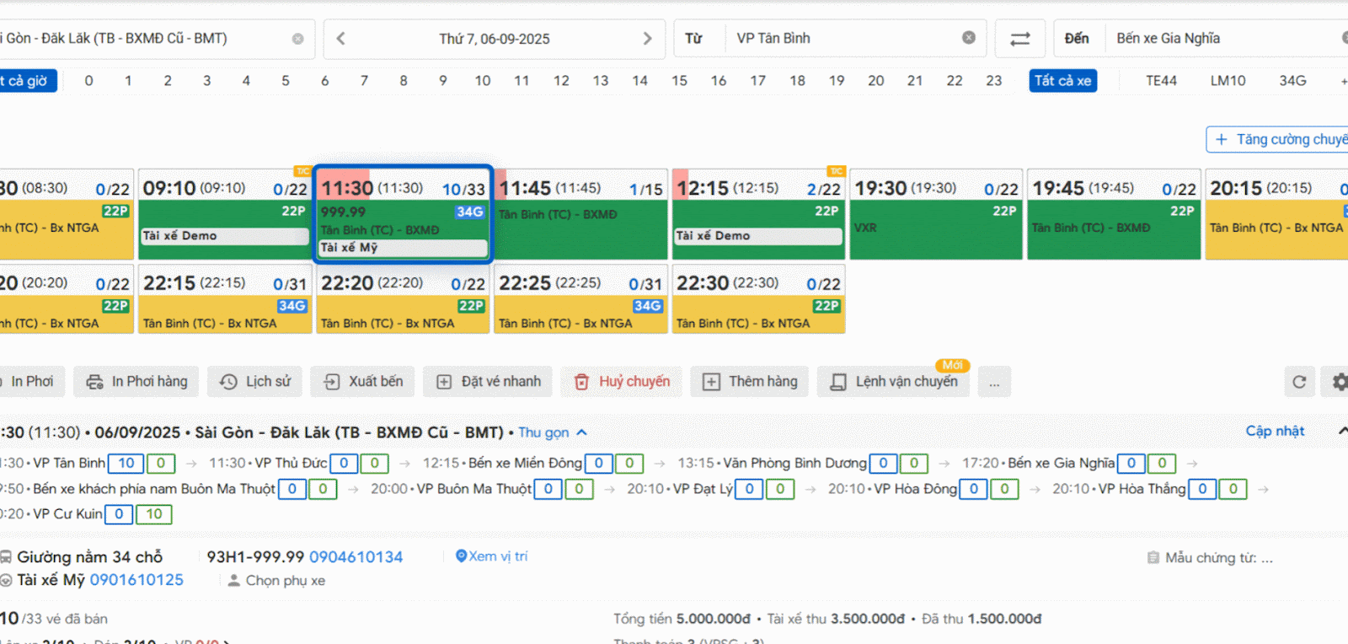Go to next day arrow

point(647,39)
